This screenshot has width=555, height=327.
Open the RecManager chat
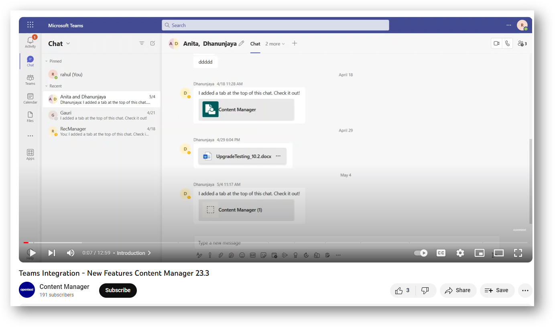tap(102, 131)
